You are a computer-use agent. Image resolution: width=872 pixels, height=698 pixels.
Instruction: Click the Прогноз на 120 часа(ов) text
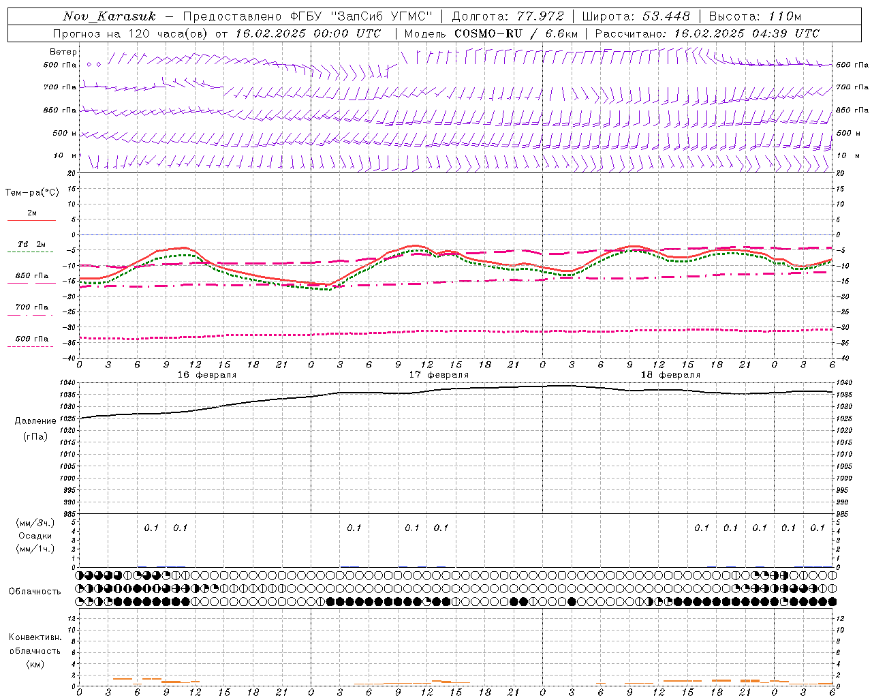pyautogui.click(x=131, y=33)
